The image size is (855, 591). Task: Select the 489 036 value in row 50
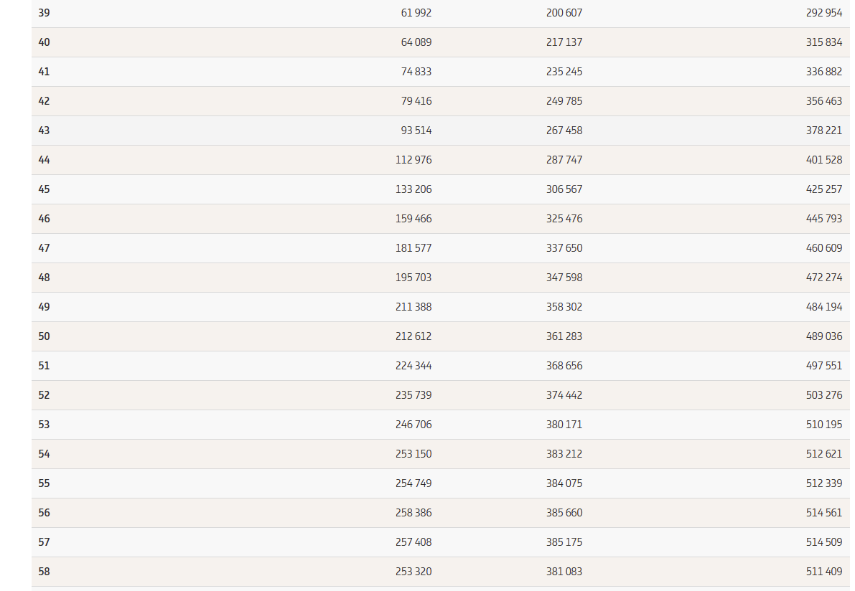click(823, 336)
